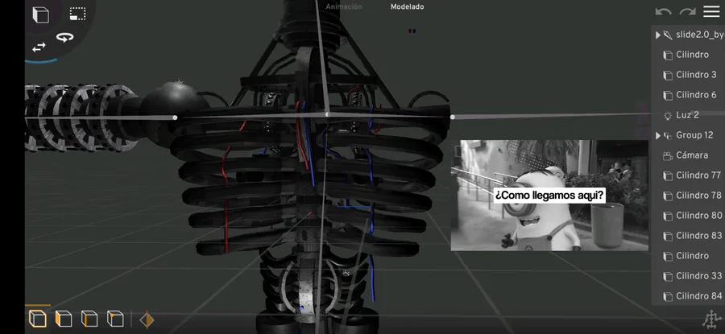Tap the gizmo handle beside the black sphere
This screenshot has width=725, height=334.
click(175, 118)
